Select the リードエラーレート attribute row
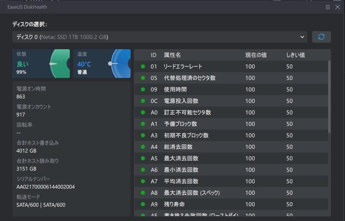Viewport: 345px width, 221px height. [231, 66]
